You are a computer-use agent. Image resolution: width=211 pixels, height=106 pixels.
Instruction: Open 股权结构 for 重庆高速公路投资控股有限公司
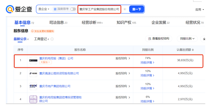tap(123, 73)
